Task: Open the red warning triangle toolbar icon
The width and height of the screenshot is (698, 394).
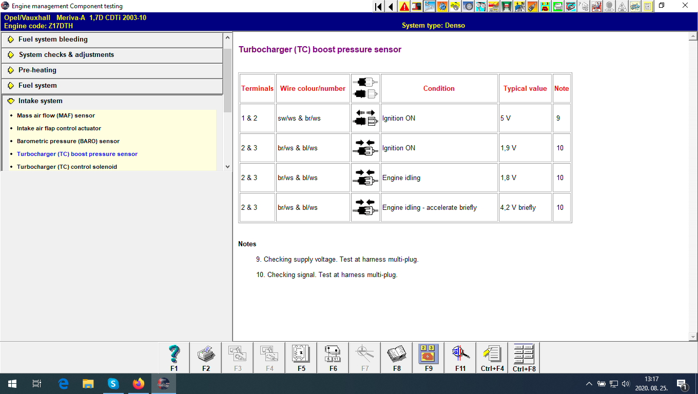Action: tap(404, 7)
